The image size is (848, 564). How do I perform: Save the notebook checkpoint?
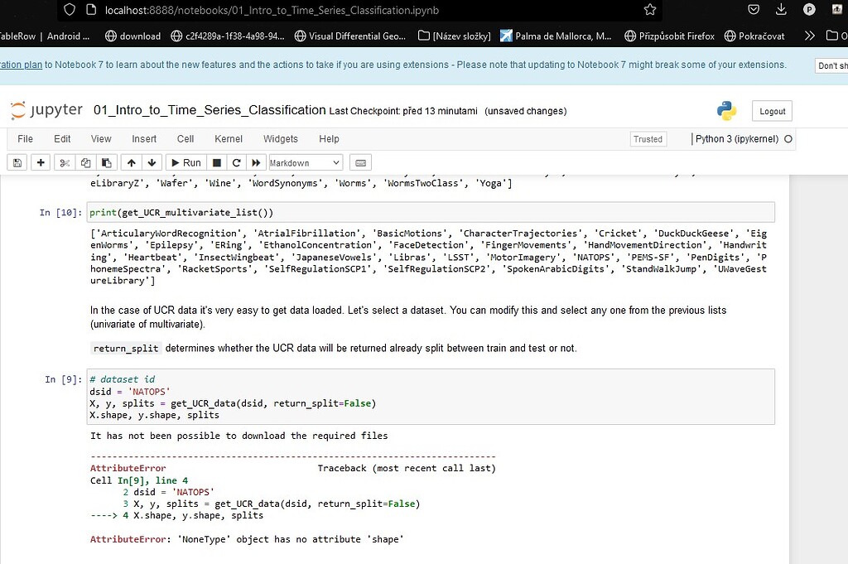(17, 162)
